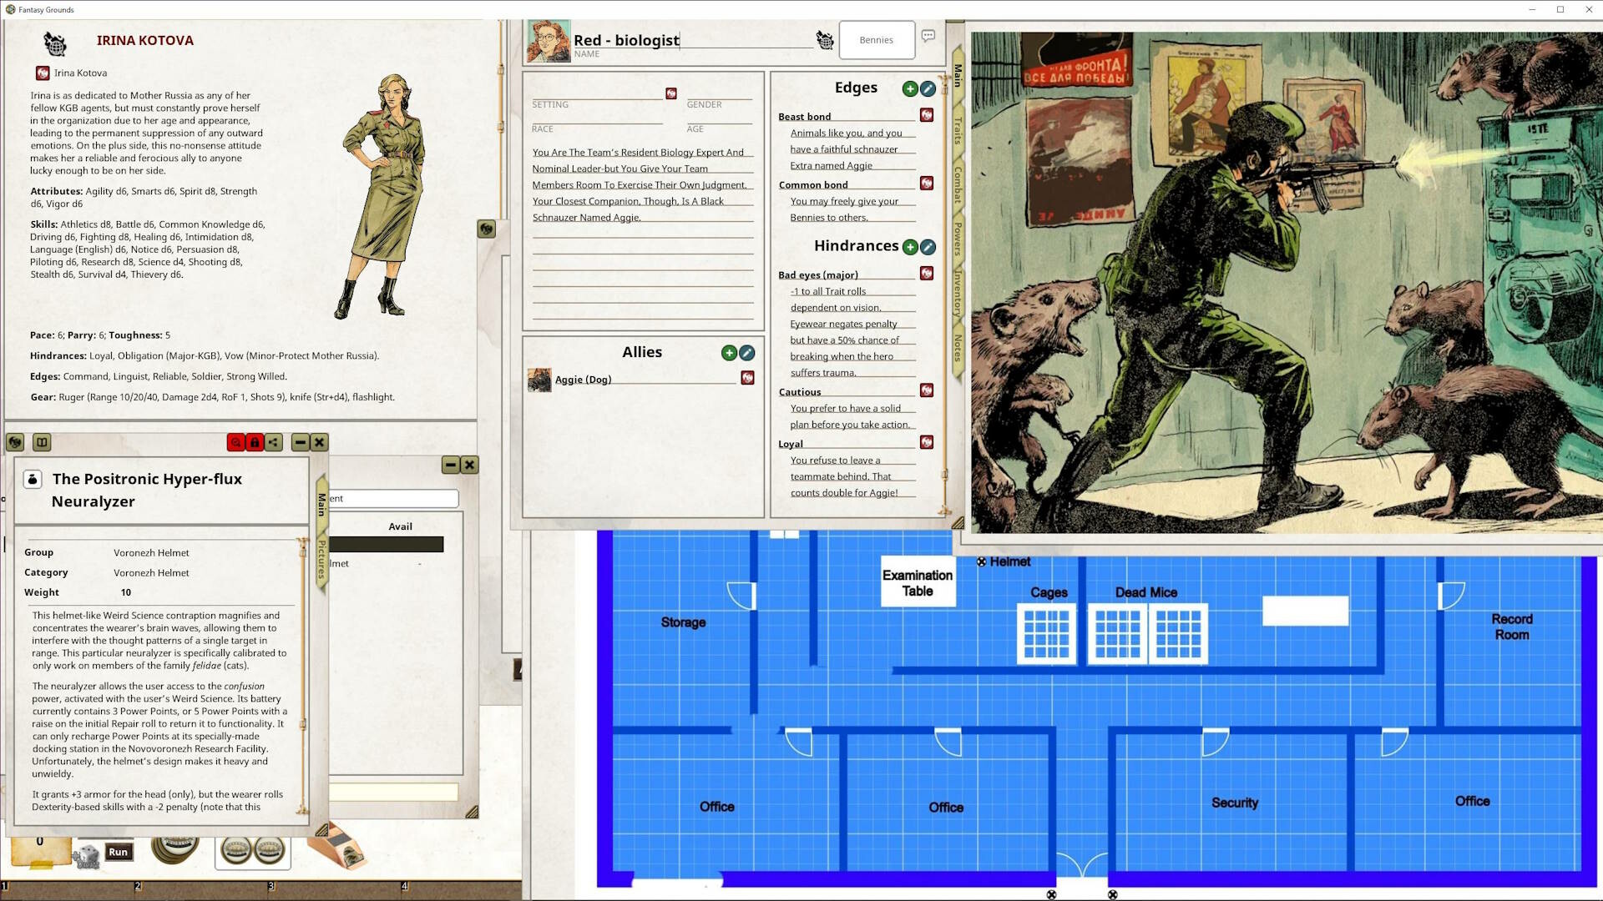Click the character name field
1603x901 pixels.
tap(693, 40)
